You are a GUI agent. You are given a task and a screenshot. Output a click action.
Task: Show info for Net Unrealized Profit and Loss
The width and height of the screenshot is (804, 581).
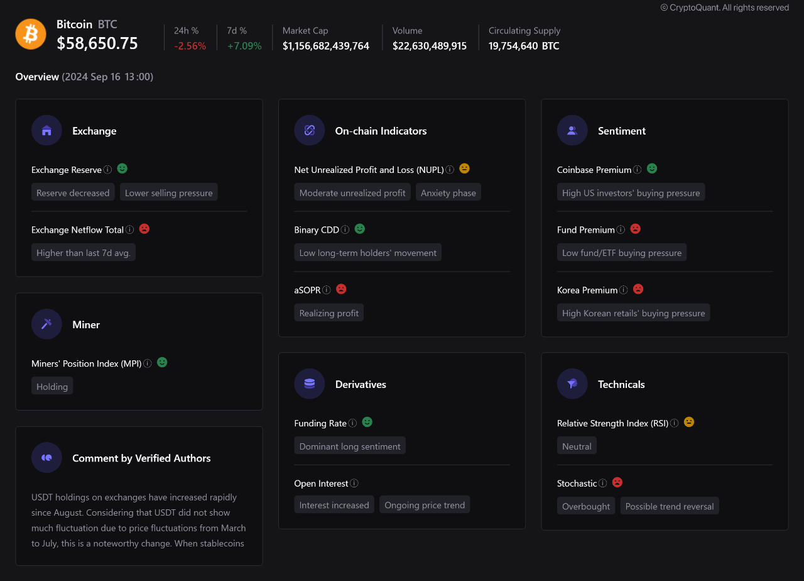(450, 170)
